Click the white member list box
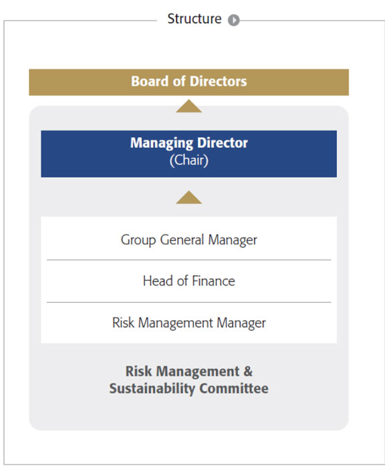The height and width of the screenshot is (468, 385). (x=189, y=280)
